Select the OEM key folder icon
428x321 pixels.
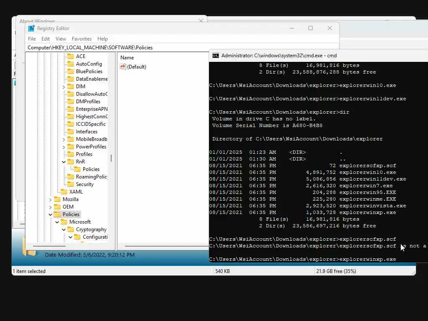57,207
